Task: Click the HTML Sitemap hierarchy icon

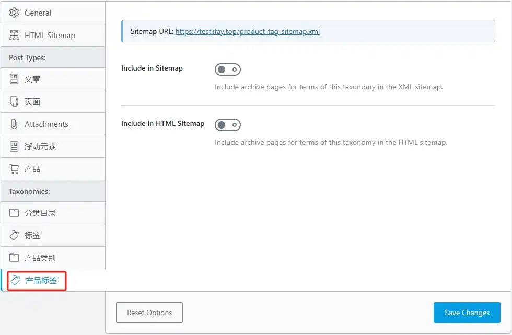Action: (x=14, y=35)
